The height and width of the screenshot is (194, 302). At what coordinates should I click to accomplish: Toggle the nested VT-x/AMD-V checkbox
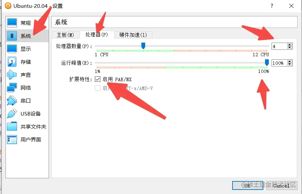pos(98,88)
